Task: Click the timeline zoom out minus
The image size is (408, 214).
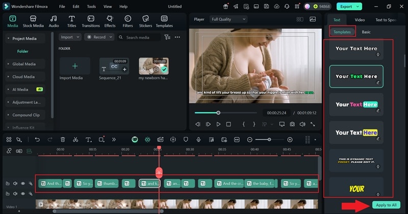Action: click(x=249, y=140)
